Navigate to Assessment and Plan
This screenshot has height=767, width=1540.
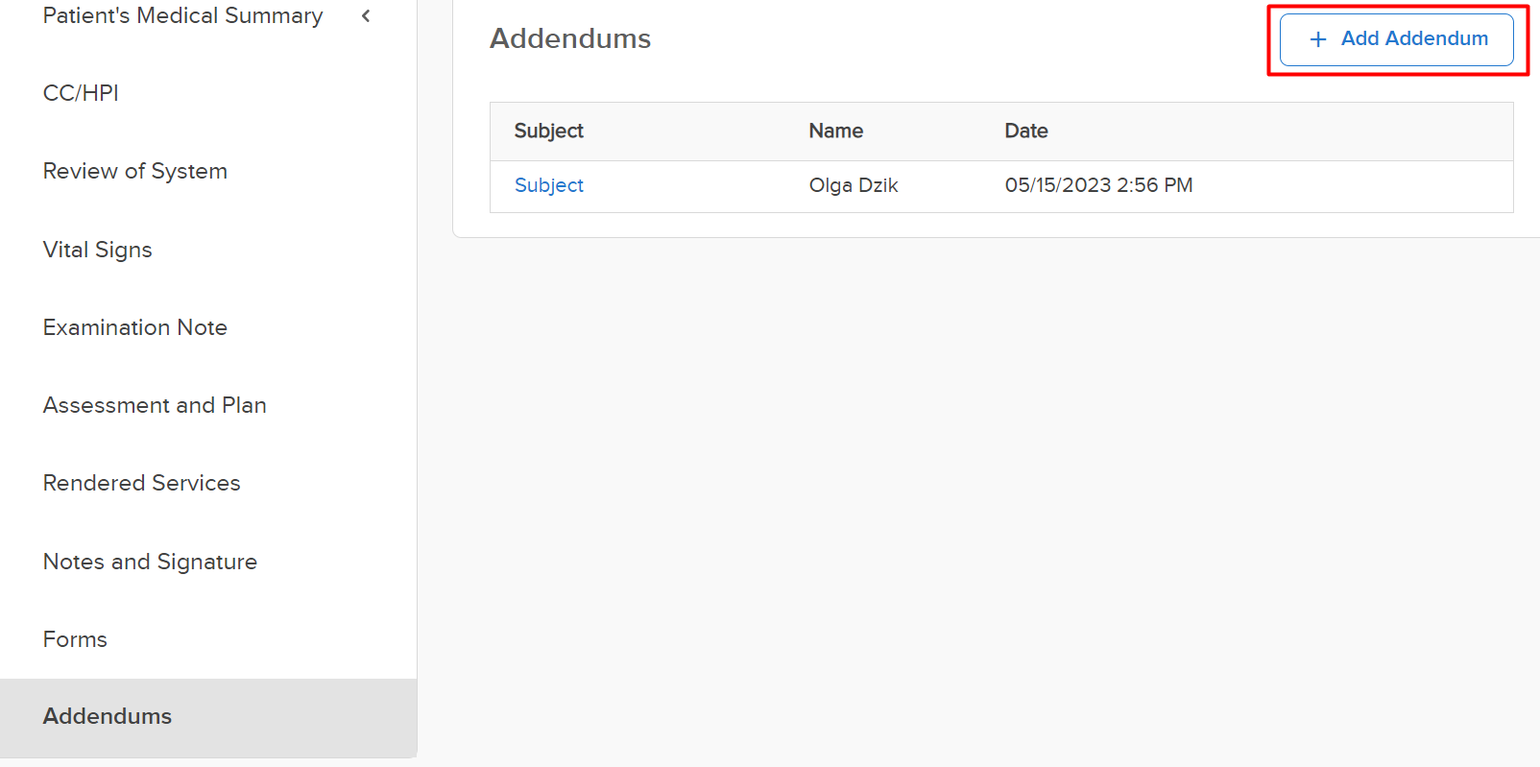click(155, 405)
